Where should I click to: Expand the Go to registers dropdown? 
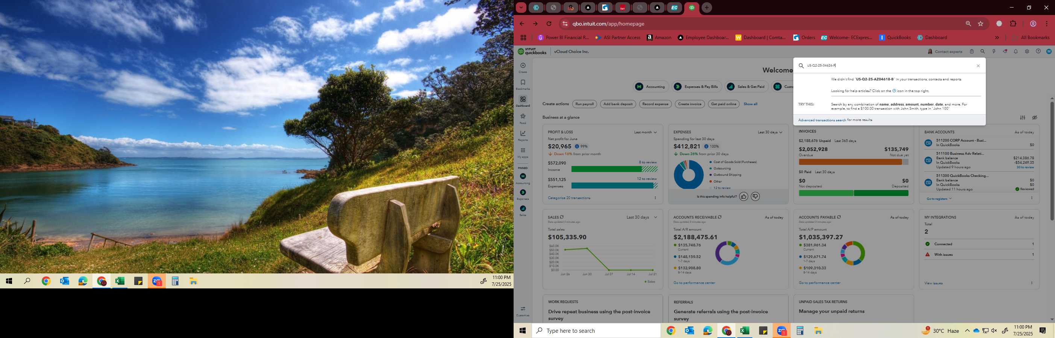click(939, 199)
